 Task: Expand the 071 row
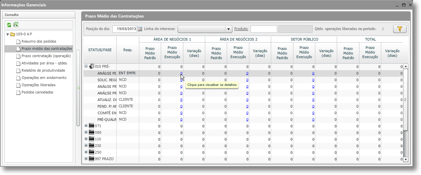click(86, 125)
